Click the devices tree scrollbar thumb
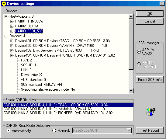Image resolution: width=166 pixels, height=139 pixels. [131, 44]
